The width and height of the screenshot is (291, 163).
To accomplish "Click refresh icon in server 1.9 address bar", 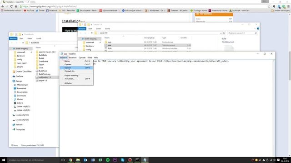I will coord(224,33).
